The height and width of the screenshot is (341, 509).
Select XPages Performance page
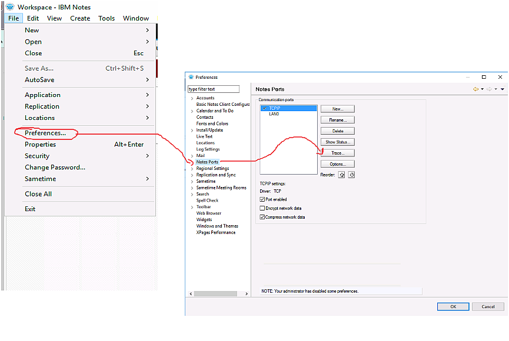216,233
